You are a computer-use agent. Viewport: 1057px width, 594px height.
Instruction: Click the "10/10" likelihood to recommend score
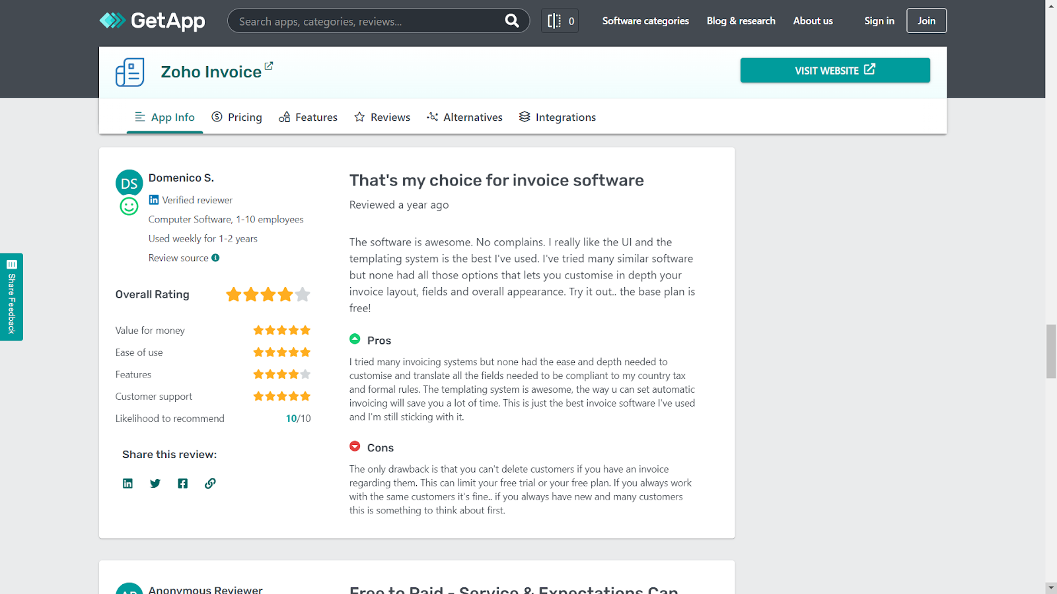coord(298,418)
